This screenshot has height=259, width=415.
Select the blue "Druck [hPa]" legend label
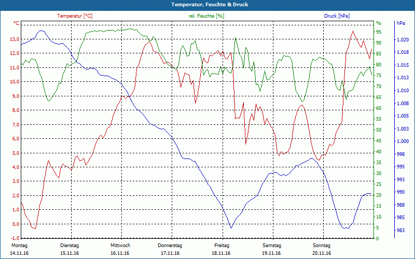(x=337, y=16)
